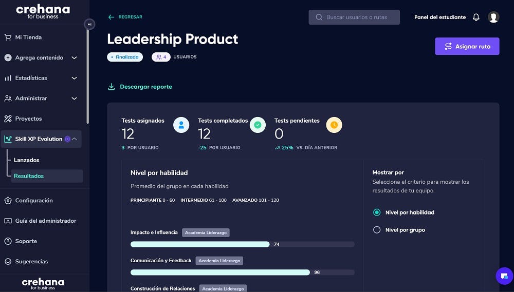Expand the Administrar section chevron
The height and width of the screenshot is (292, 514).
(74, 99)
